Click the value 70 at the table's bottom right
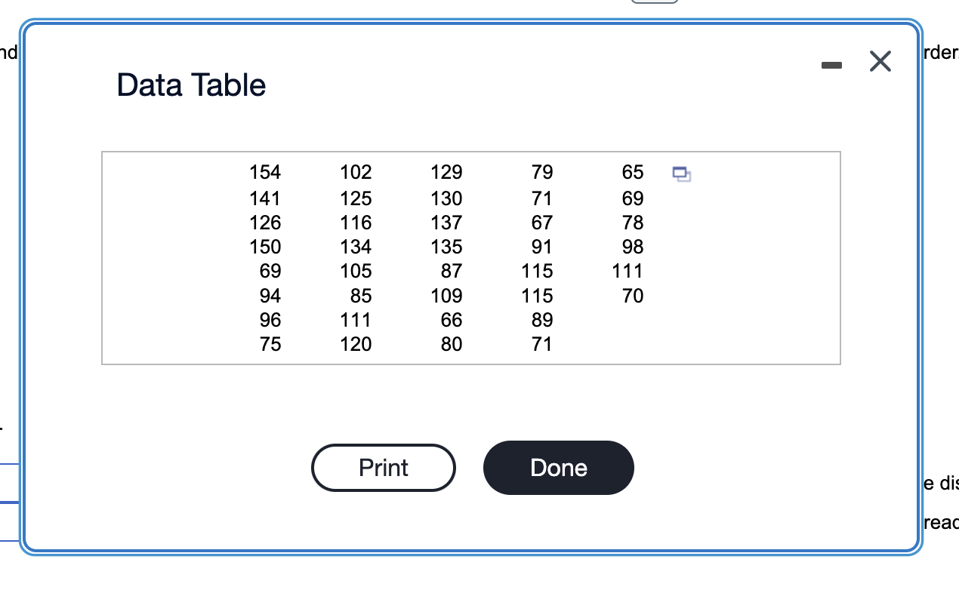959x590 pixels. (x=633, y=296)
